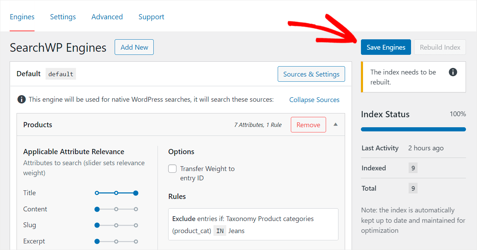The image size is (477, 250).
Task: Set Slug relevance slider to middle stop
Action: (116, 225)
